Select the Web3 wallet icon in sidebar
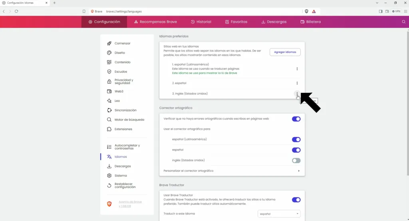 [x=109, y=92]
